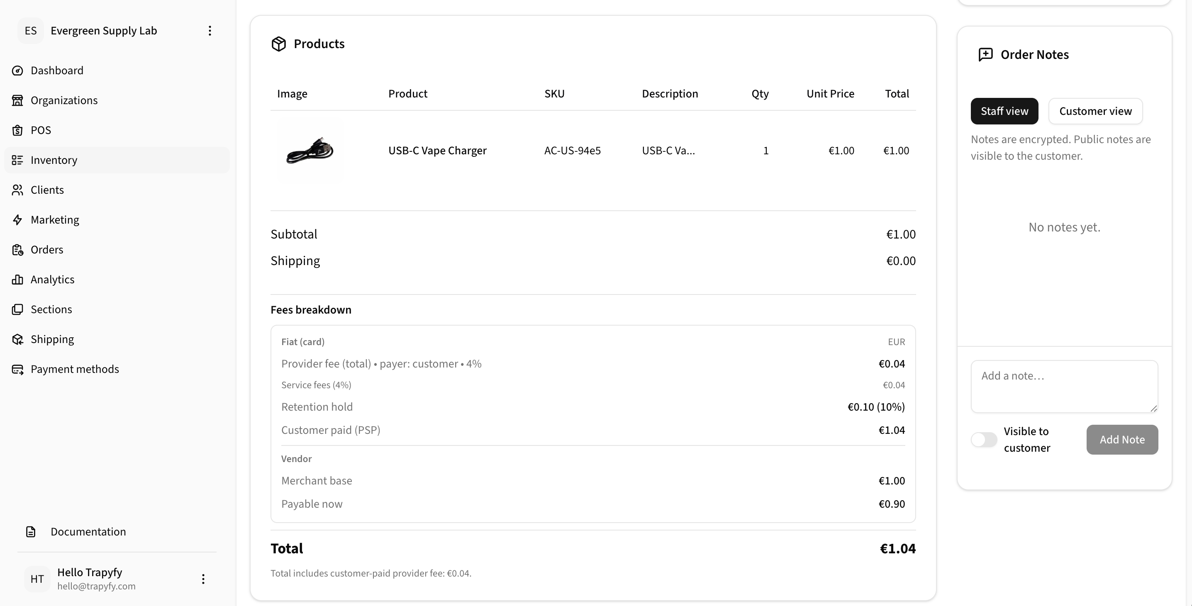The height and width of the screenshot is (606, 1192).
Task: Click the Hello Trapyfy user name
Action: click(x=90, y=572)
